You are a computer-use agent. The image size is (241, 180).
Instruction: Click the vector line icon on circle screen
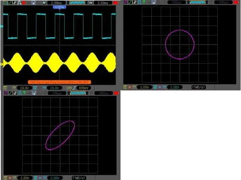[x=130, y=2]
